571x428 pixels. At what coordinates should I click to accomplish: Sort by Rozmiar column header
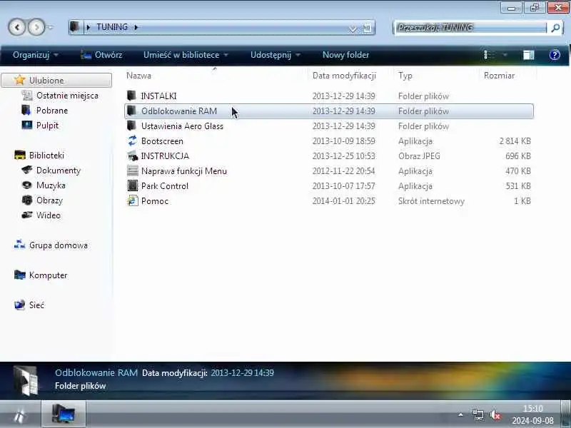(x=499, y=76)
